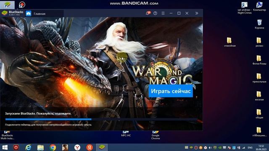Open the taskbar clock and date
The width and height of the screenshot is (269, 151).
pyautogui.click(x=261, y=148)
